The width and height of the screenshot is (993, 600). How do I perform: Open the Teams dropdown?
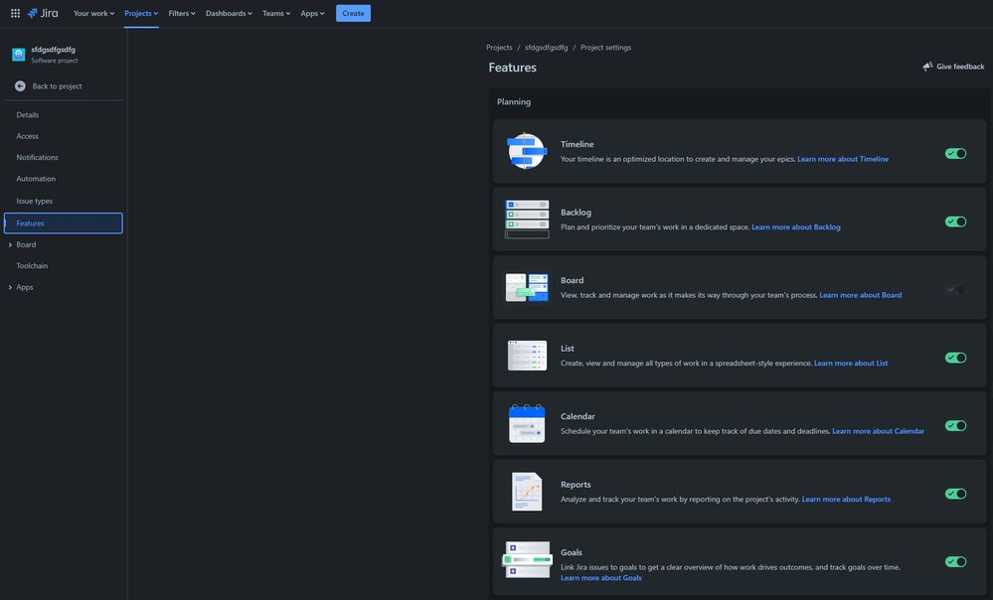click(x=276, y=13)
